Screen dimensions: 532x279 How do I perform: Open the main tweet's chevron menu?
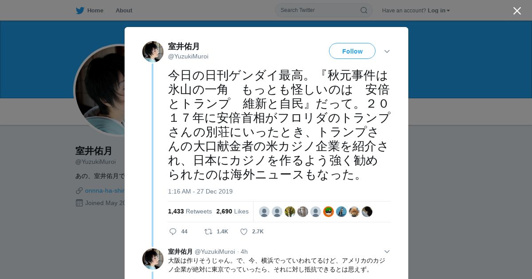click(387, 51)
